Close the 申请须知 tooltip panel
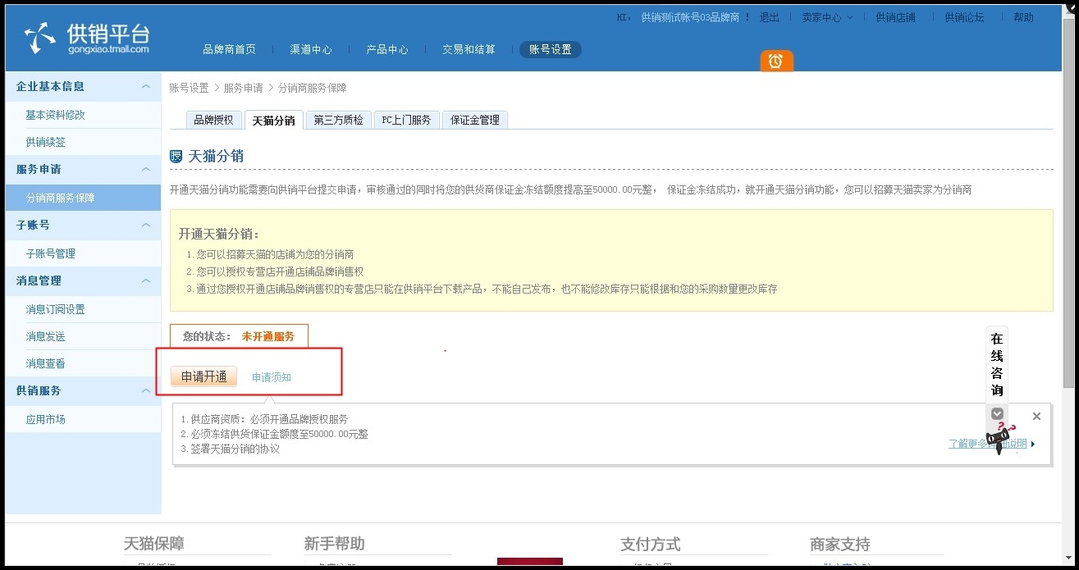 [1036, 417]
